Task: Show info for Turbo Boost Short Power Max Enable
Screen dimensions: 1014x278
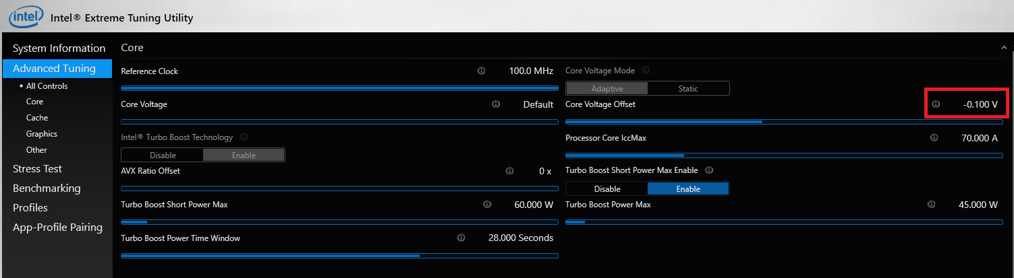Action: 709,170
